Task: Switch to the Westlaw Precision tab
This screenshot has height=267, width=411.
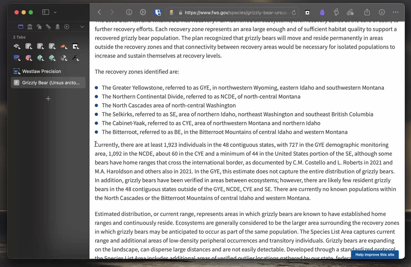Action: pyautogui.click(x=48, y=71)
